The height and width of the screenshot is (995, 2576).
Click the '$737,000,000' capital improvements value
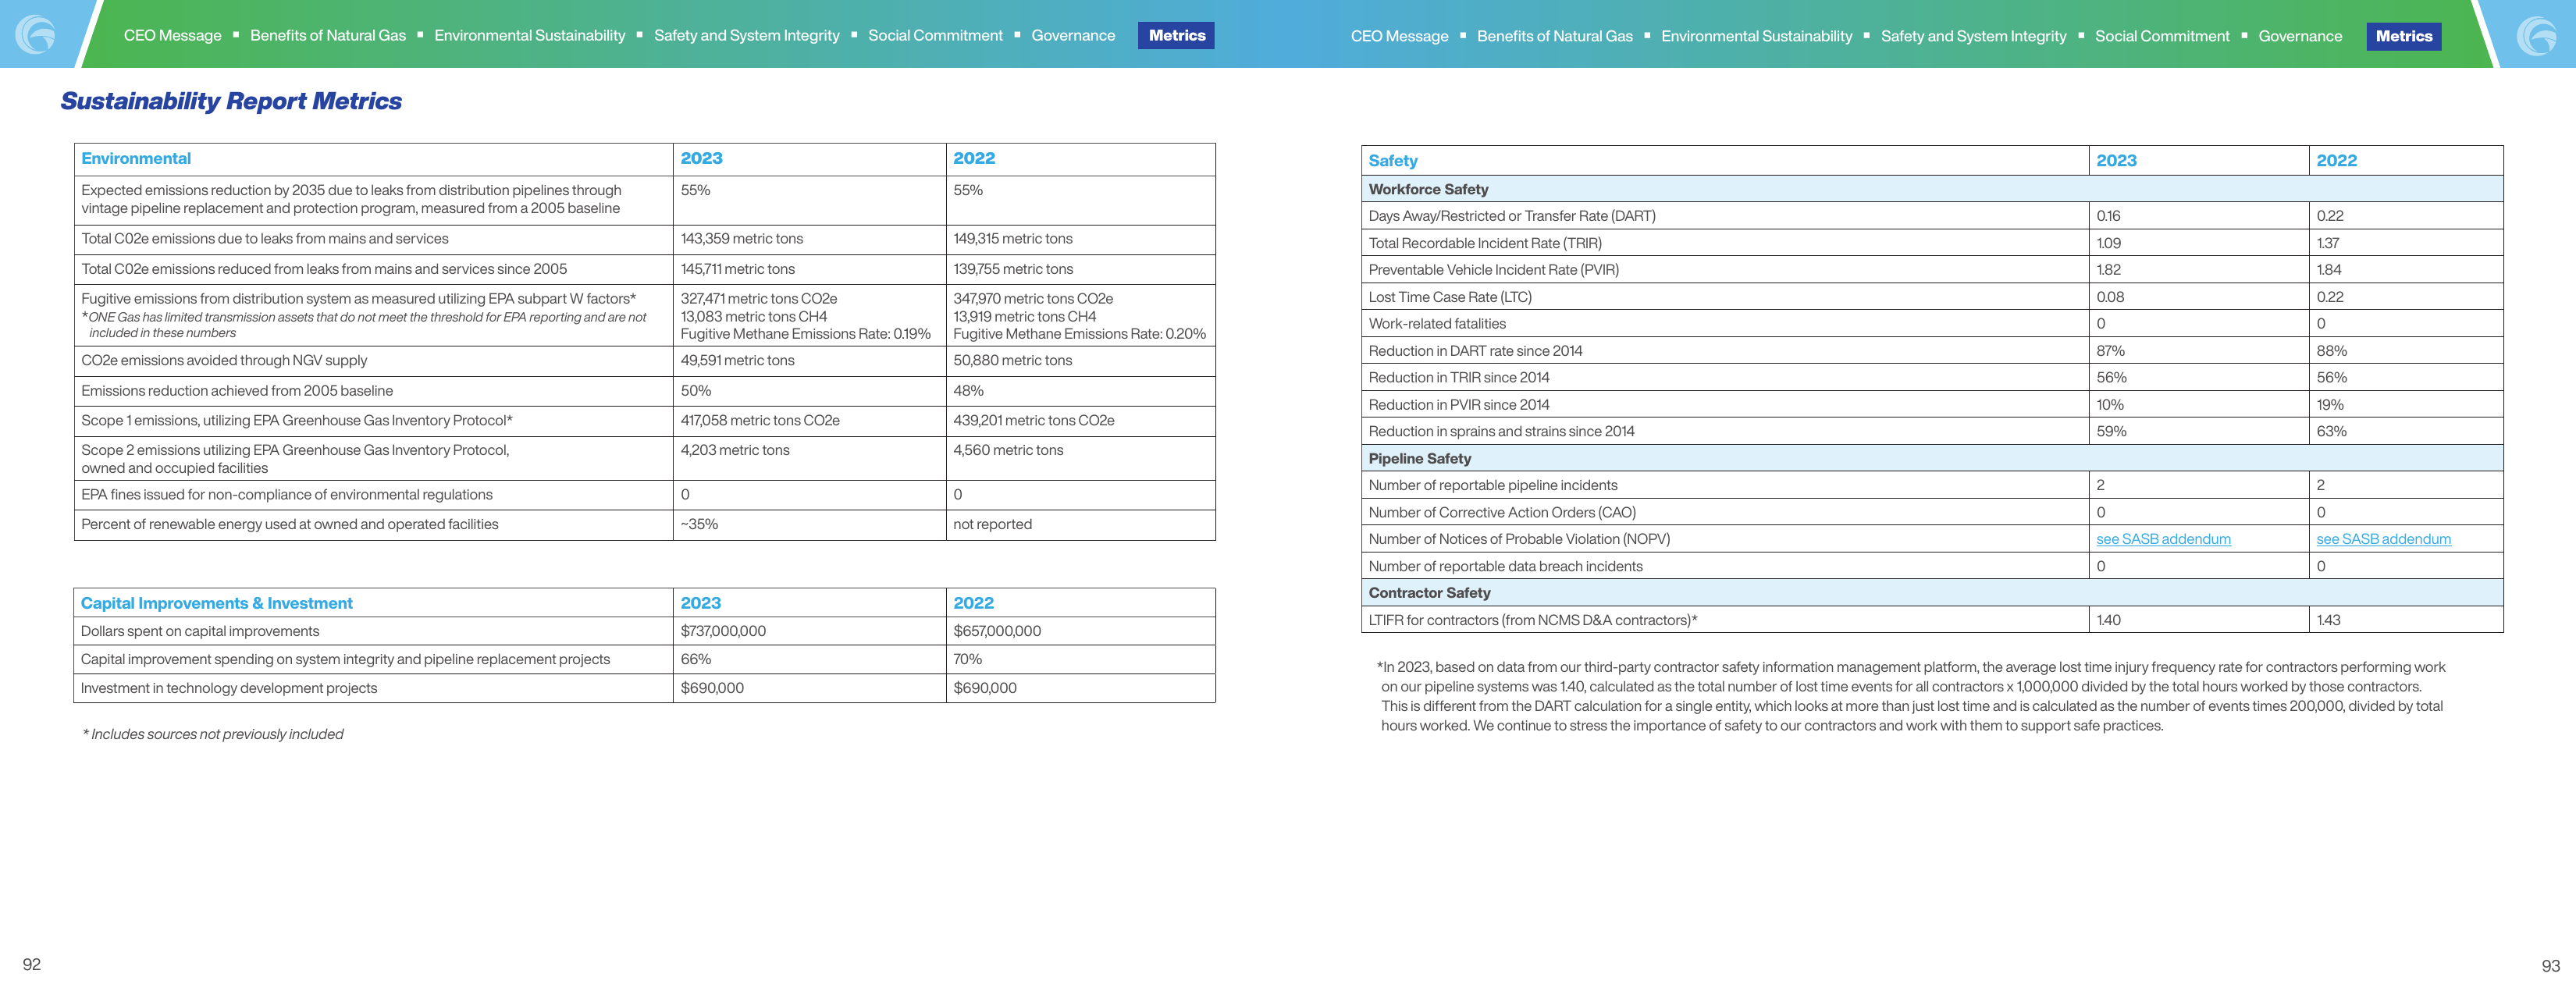click(x=723, y=631)
